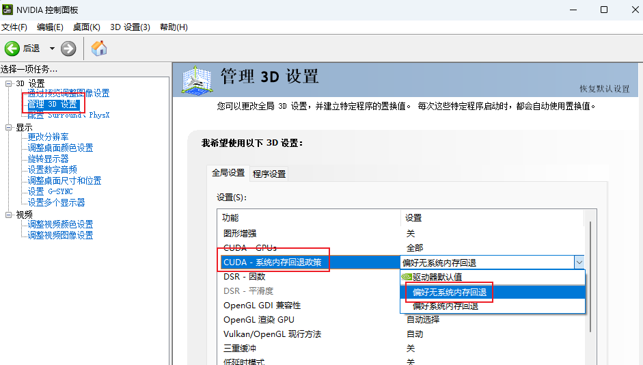643x365 pixels.
Task: Open the back history dropdown arrow
Action: [x=52, y=49]
